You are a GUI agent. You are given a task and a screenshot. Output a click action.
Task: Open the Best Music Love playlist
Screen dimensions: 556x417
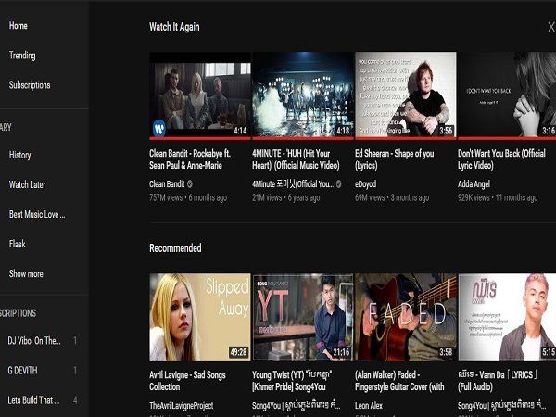pyautogui.click(x=37, y=214)
